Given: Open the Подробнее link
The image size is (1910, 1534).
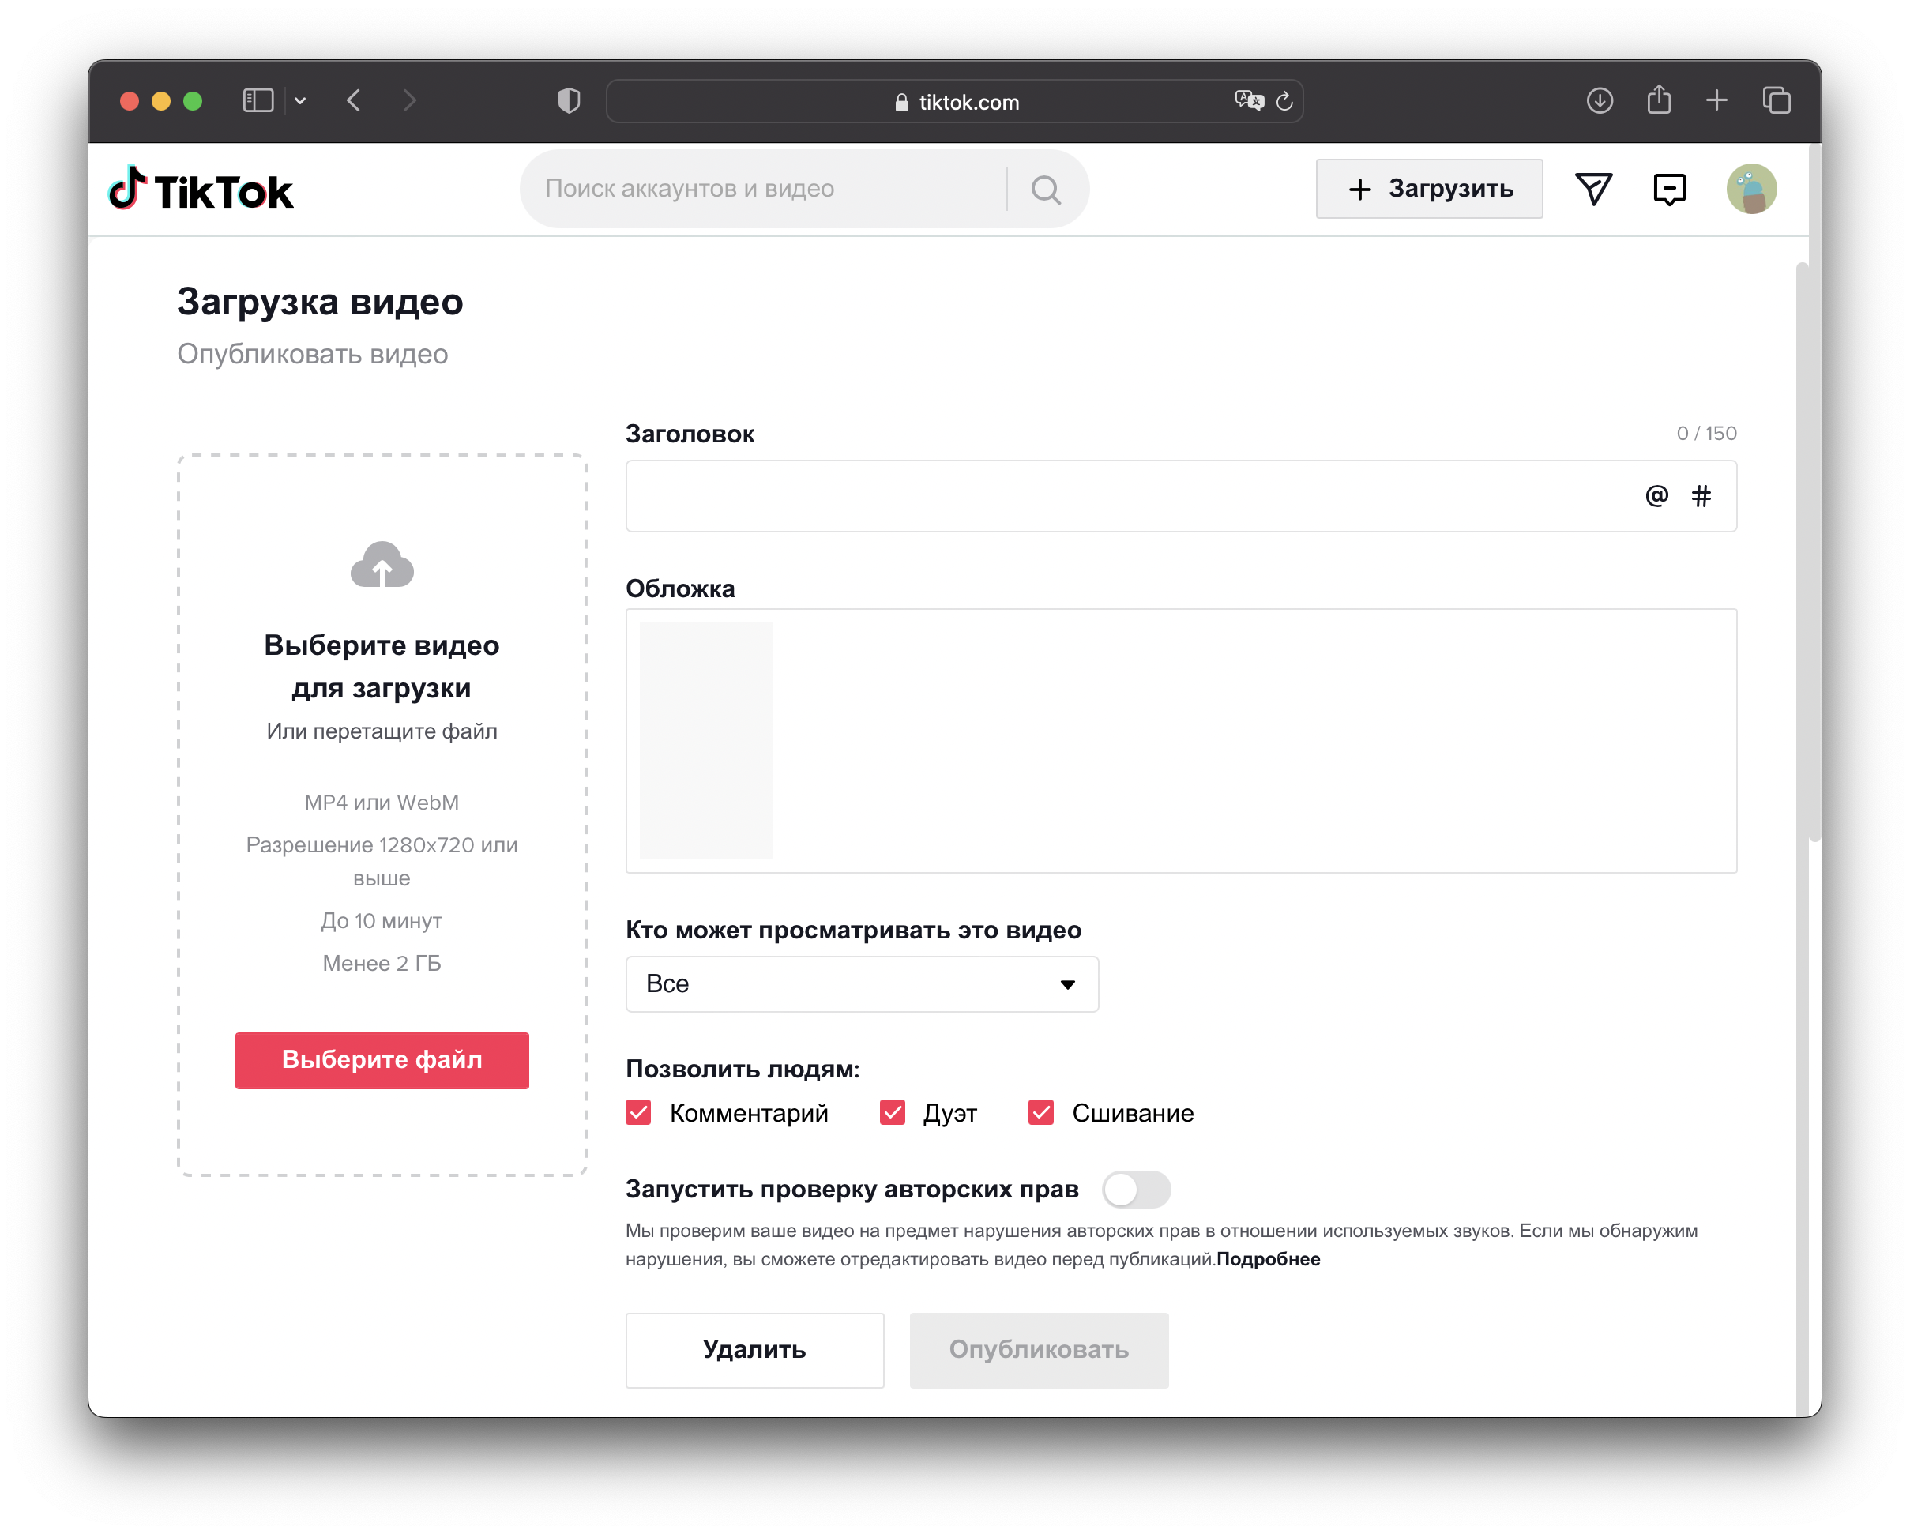Looking at the screenshot, I should 1268,1259.
